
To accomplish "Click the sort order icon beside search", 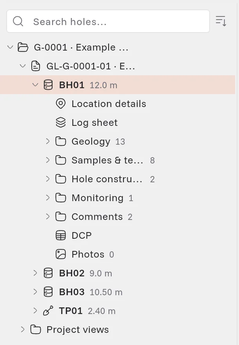I will coord(221,21).
